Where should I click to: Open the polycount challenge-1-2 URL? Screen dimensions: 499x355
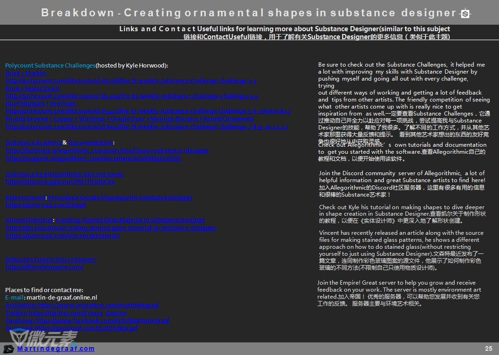[130, 81]
